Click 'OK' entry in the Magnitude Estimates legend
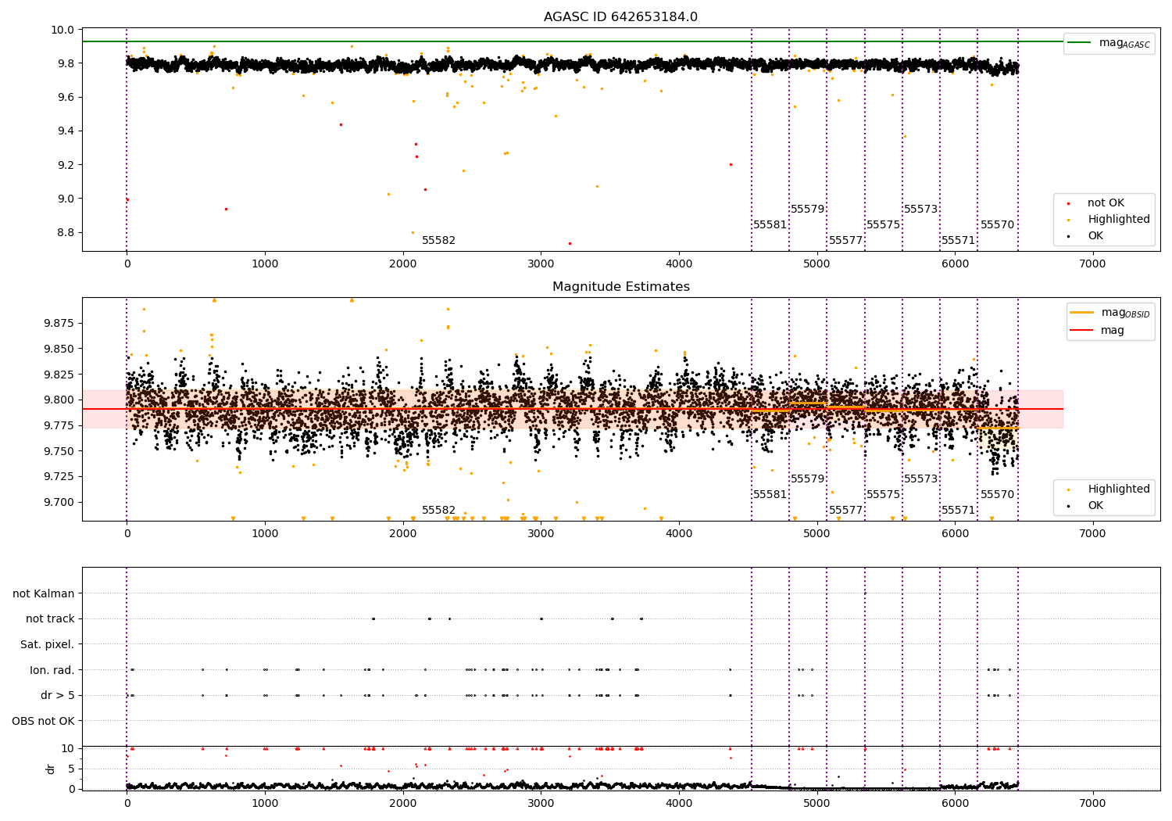This screenshot has width=1172, height=821. [1095, 506]
